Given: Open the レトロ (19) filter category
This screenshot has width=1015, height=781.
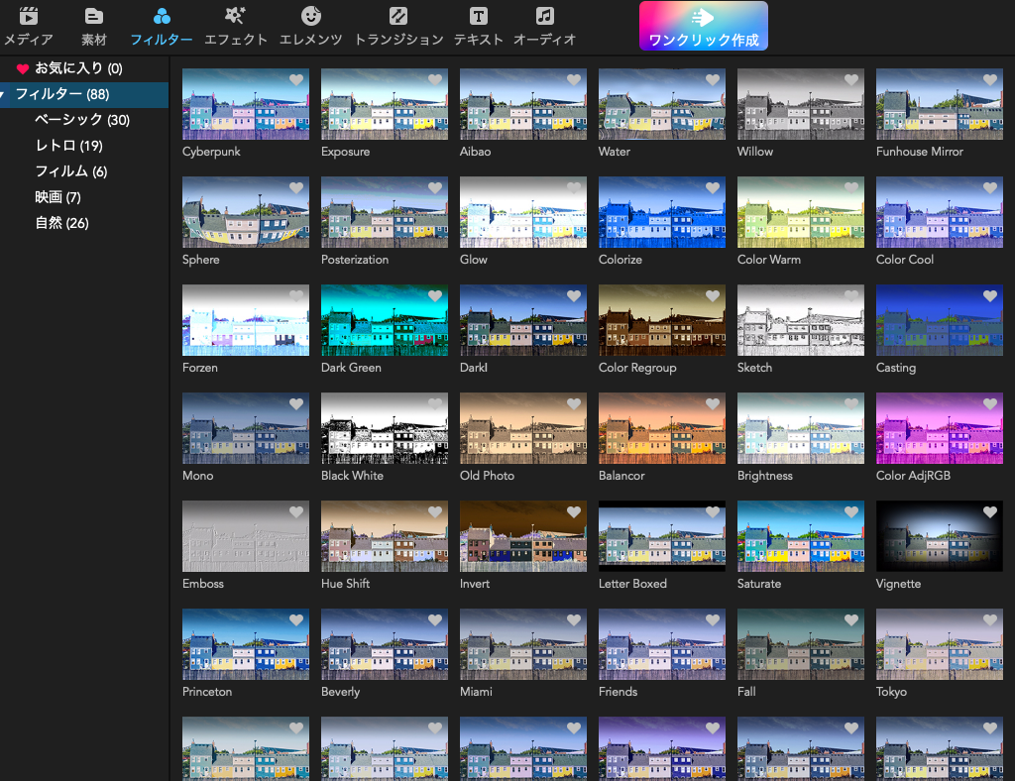Looking at the screenshot, I should (x=68, y=146).
